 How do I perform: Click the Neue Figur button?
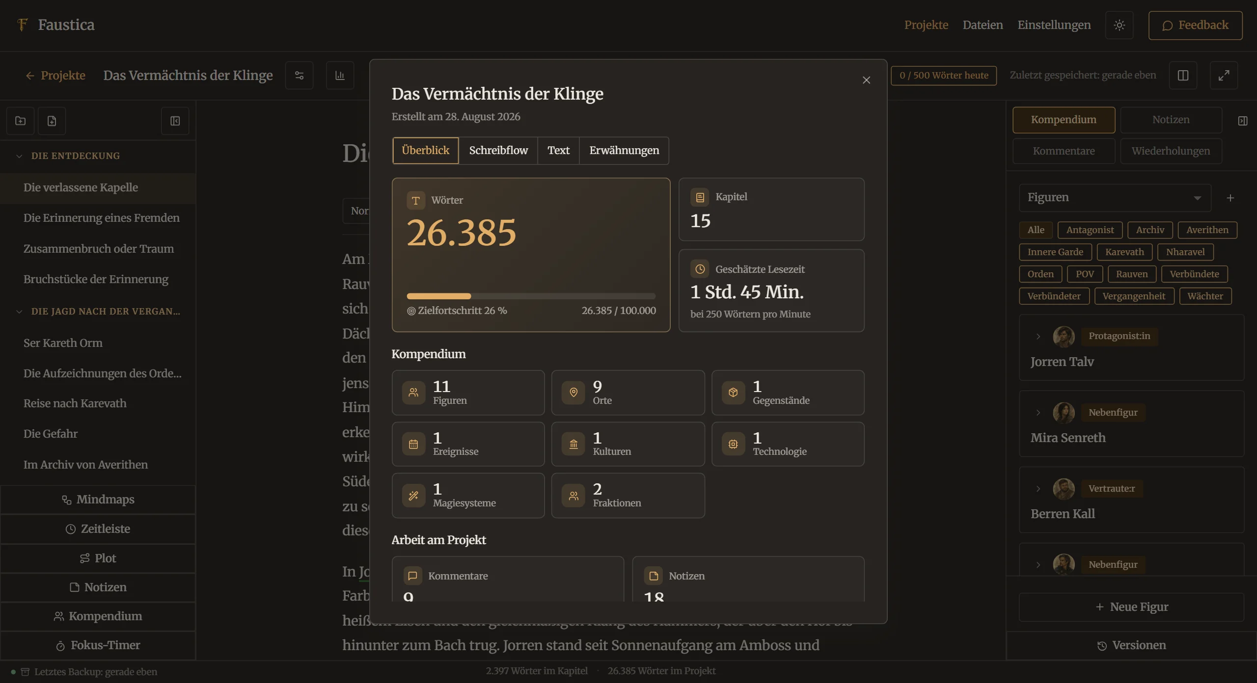pos(1131,607)
